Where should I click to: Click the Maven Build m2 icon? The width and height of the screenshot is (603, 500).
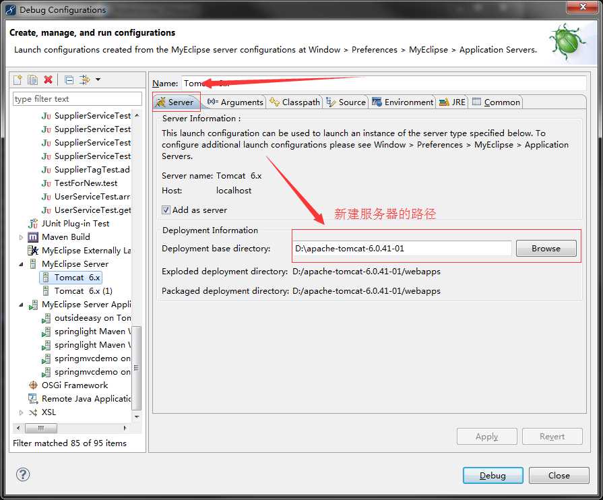coord(33,237)
